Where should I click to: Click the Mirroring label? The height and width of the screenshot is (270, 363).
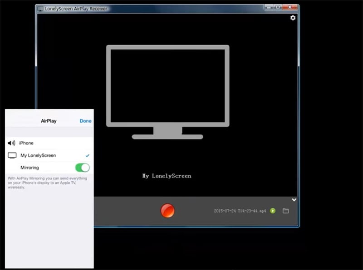[29, 168]
